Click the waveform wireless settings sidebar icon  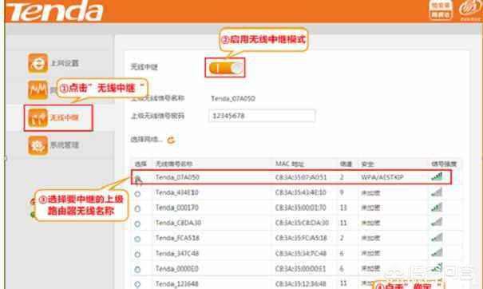(38, 90)
